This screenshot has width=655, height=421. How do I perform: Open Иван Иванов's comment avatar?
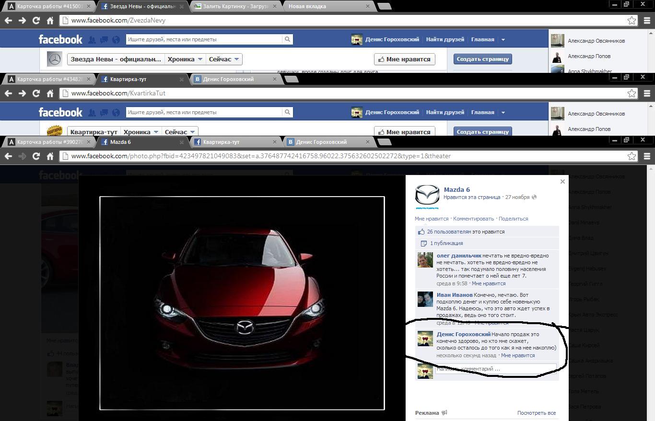(425, 299)
